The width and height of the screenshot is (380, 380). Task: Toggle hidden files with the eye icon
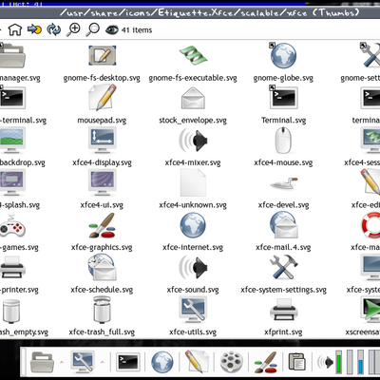coord(112,30)
